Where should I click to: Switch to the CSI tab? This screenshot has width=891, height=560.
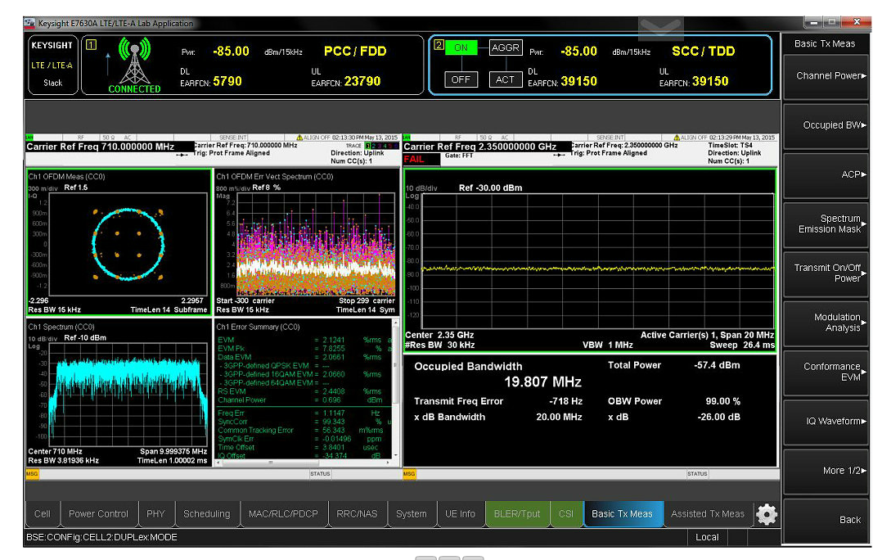click(x=566, y=514)
